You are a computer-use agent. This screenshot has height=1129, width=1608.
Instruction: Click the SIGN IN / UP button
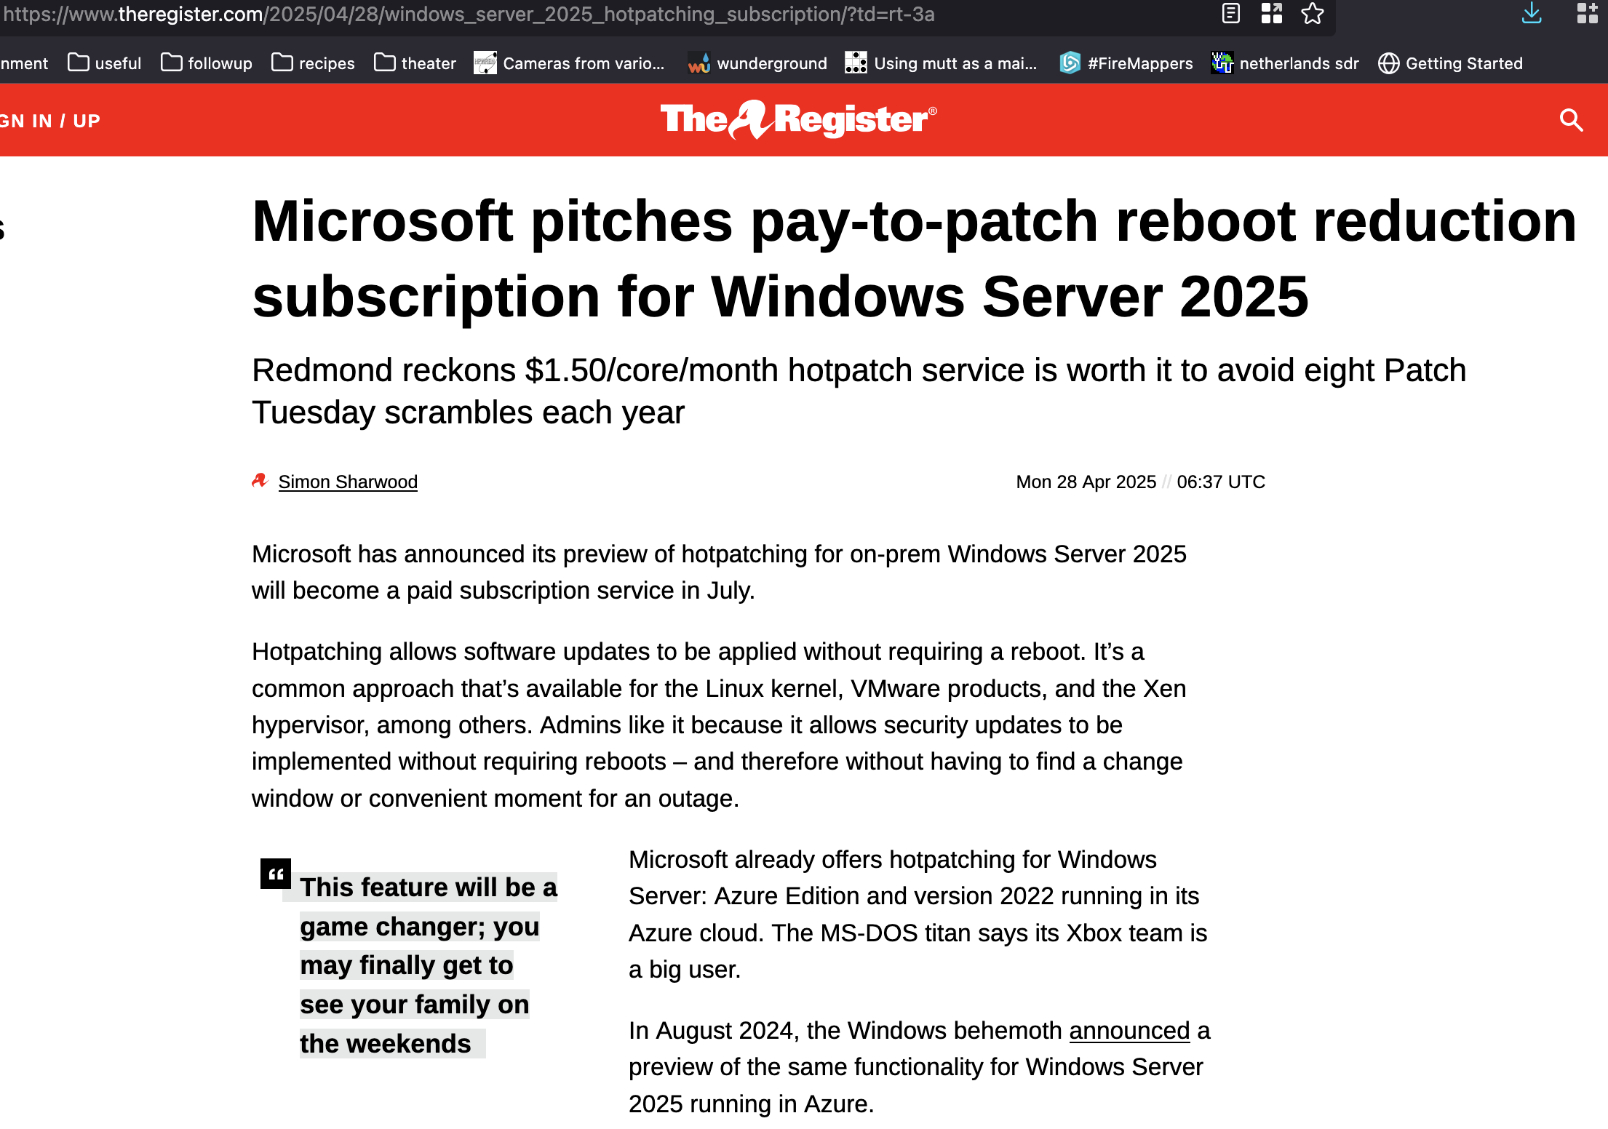point(49,121)
